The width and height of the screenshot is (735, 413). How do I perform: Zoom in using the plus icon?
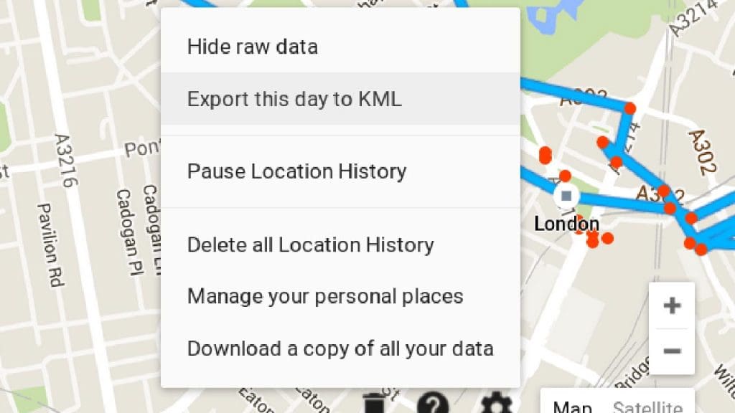click(x=671, y=305)
